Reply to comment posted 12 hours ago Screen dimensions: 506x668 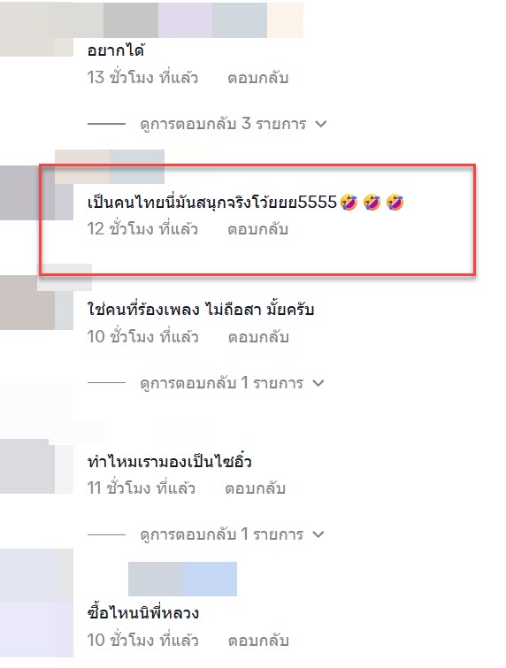(x=257, y=229)
